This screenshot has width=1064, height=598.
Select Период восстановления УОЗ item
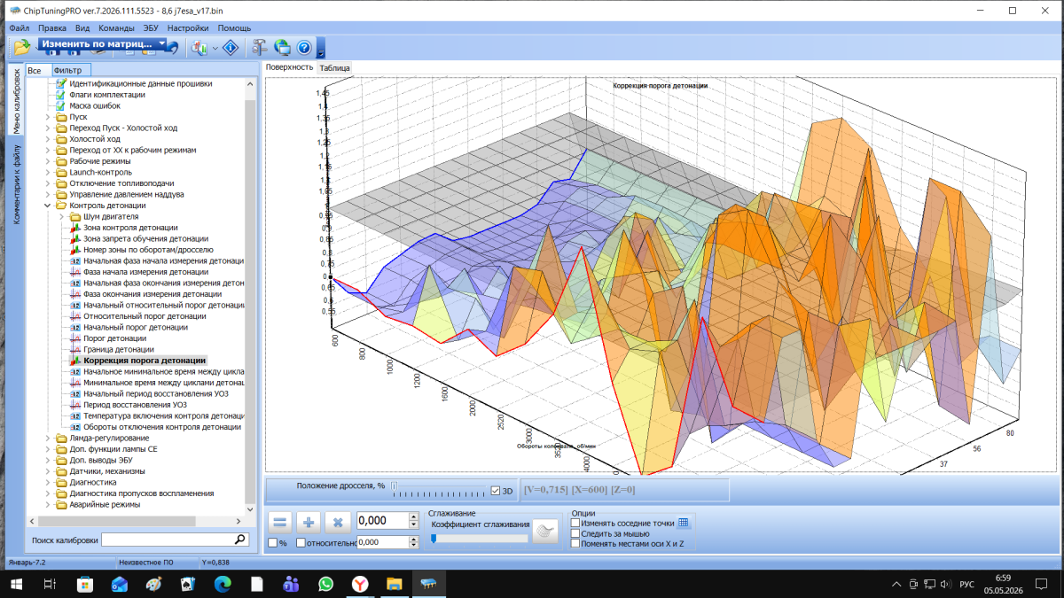click(135, 405)
